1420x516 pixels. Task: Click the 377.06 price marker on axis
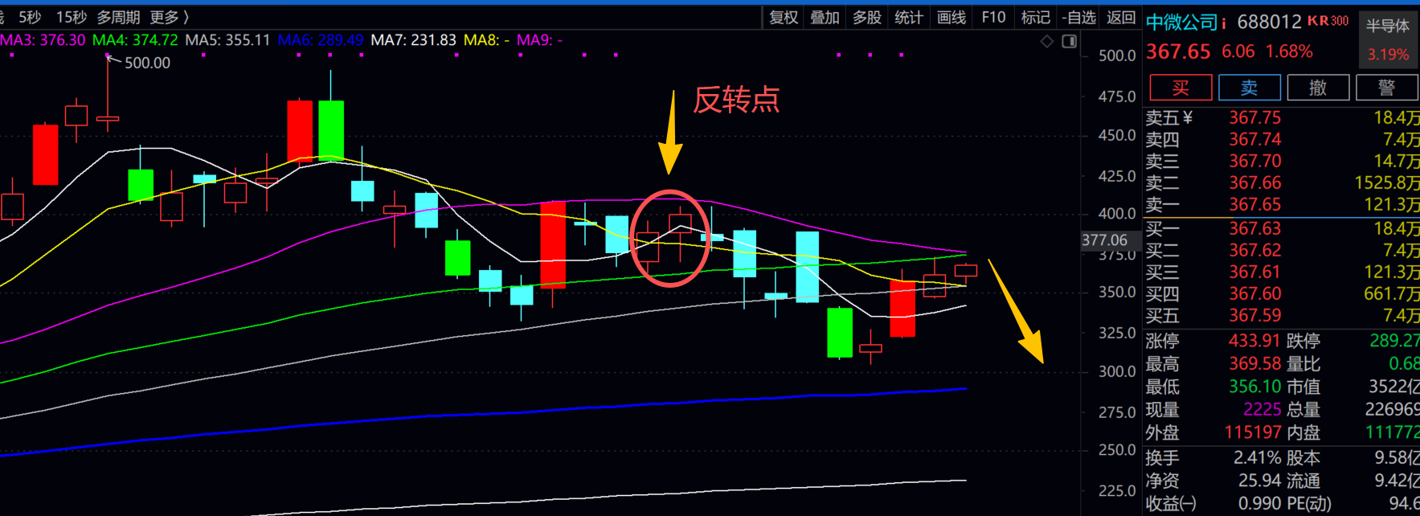pyautogui.click(x=1104, y=240)
